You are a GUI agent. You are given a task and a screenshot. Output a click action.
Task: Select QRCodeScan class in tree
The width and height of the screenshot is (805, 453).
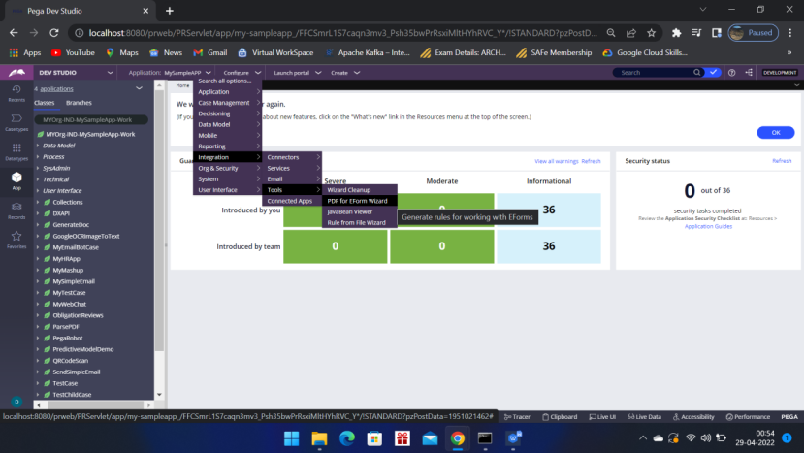(71, 361)
